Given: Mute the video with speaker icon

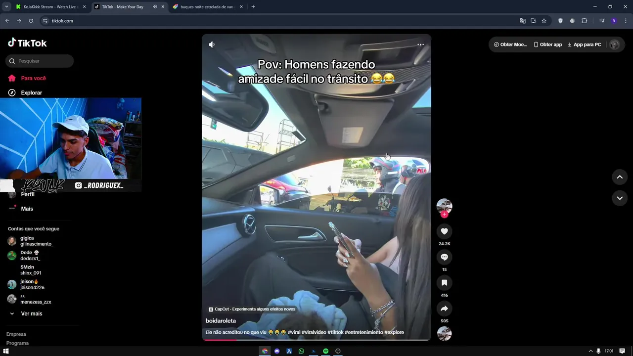Looking at the screenshot, I should click(212, 44).
